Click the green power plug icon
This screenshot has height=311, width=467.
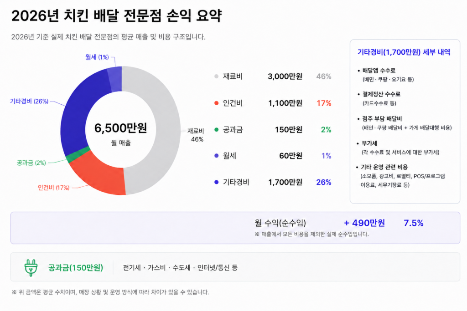[31, 268]
